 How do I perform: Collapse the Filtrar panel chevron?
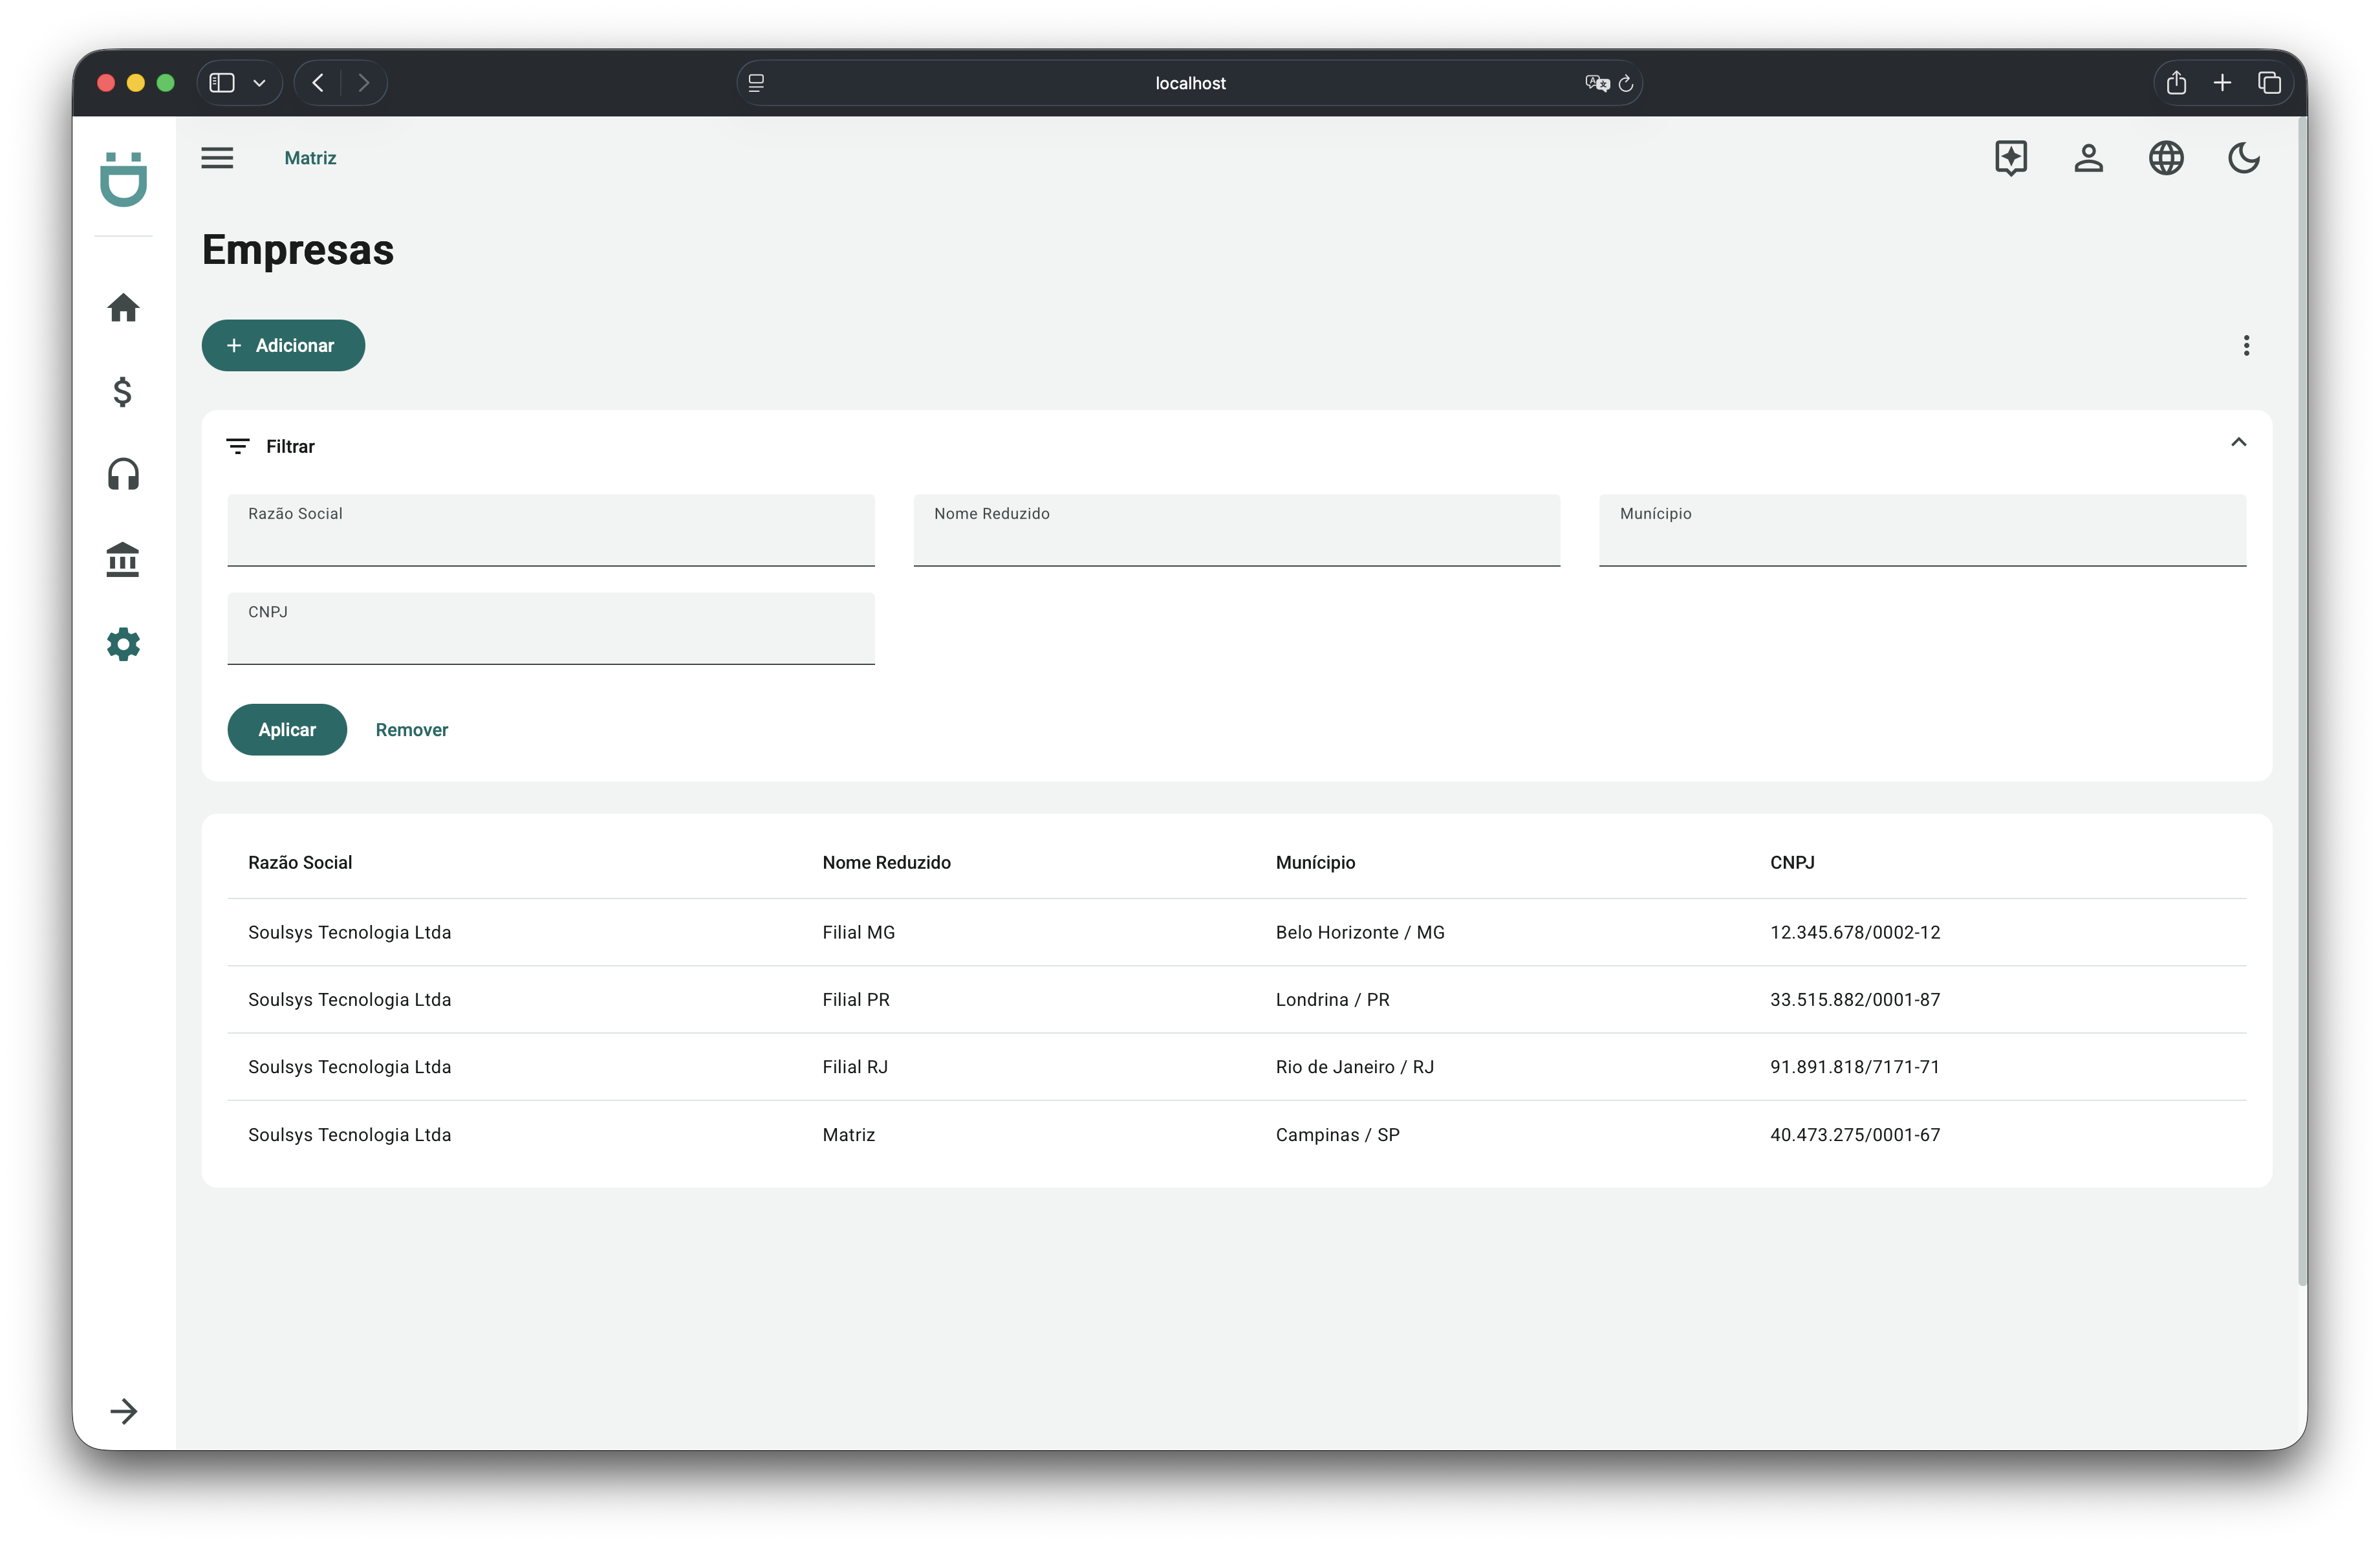point(2238,442)
